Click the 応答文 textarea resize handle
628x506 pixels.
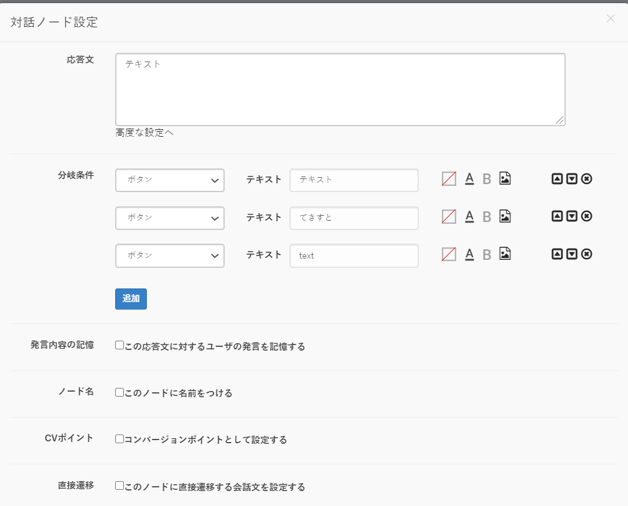[560, 121]
